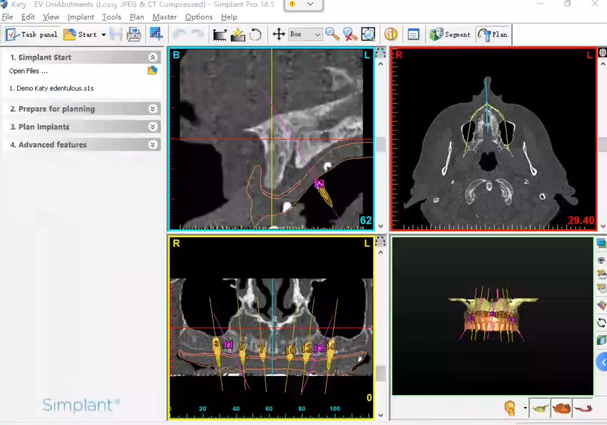Switch to Plan mode
Screen dimensions: 607x425
(493, 34)
